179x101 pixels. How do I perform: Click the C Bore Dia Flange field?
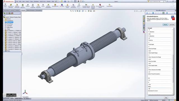pos(159,51)
